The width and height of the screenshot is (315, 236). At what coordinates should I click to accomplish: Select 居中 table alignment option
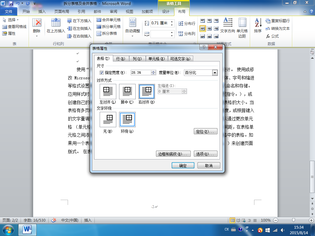pyautogui.click(x=127, y=92)
